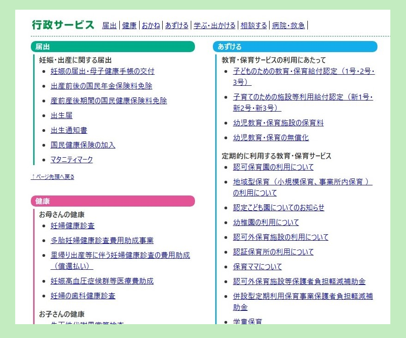The width and height of the screenshot is (406, 338).
Task: Click ページ先頭へ戻る to return to top
Action: pos(53,177)
